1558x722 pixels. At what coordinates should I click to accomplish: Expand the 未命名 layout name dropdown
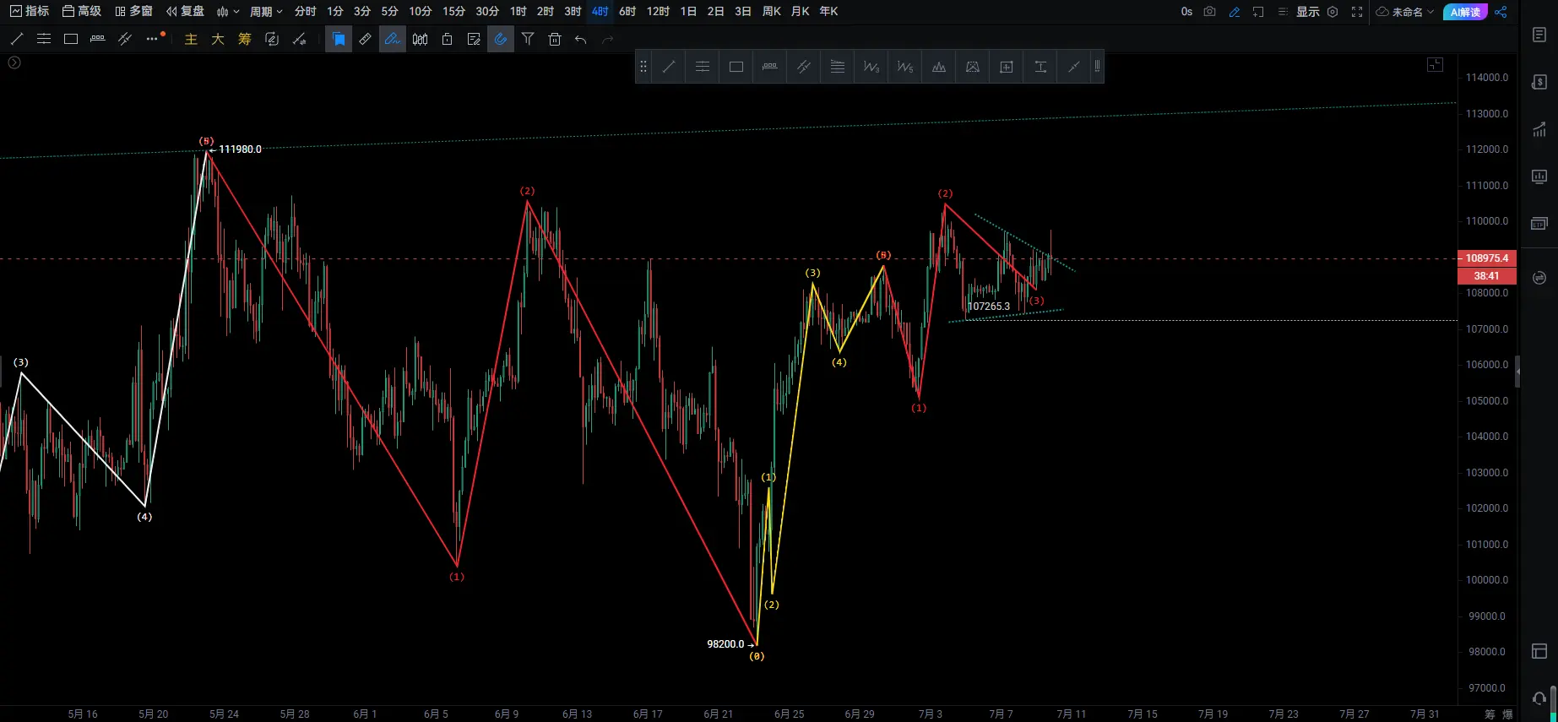point(1405,12)
